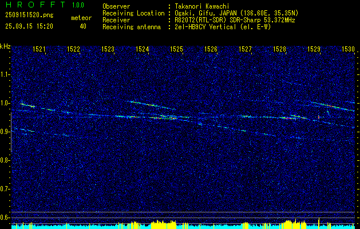Click the 0.6 kHz axis label
360x229 pixels.
pos(5,218)
